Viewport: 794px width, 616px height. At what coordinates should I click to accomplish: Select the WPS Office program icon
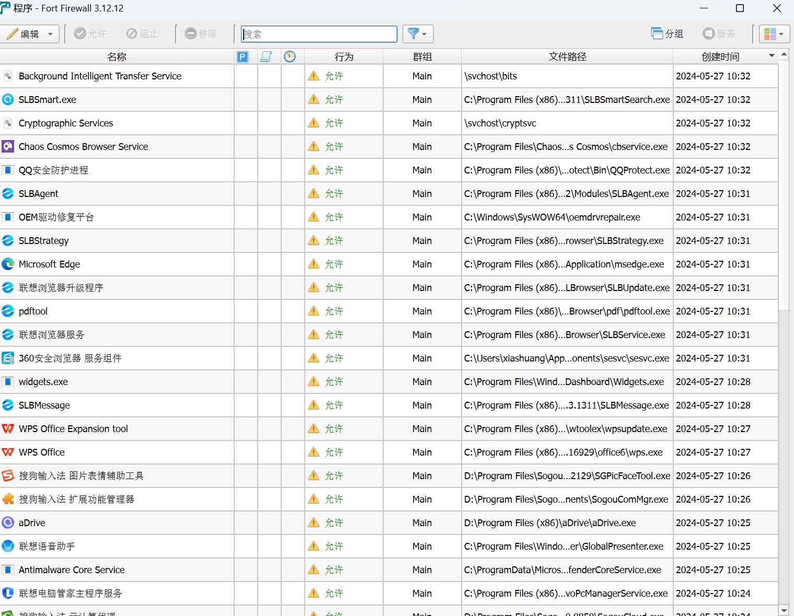[x=8, y=452]
